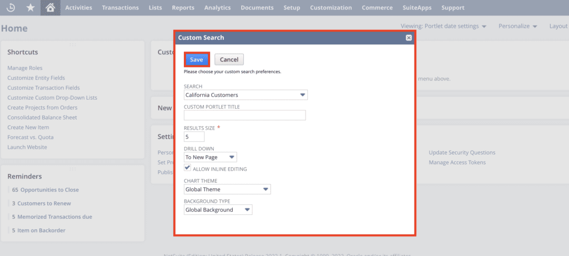Open the Manage Roles shortcut link
The height and width of the screenshot is (256, 569).
coord(24,68)
